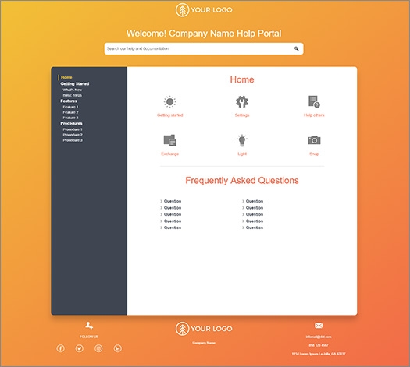Open What's New menu entry
Screen dimensions: 410x367
tap(73, 90)
